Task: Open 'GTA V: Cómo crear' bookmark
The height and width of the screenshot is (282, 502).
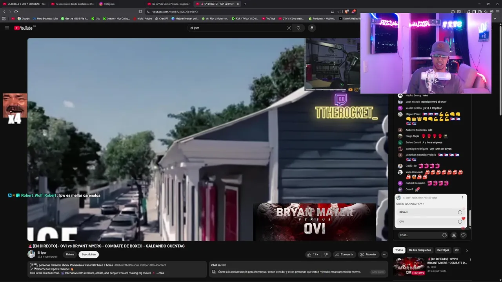Action: pyautogui.click(x=291, y=18)
